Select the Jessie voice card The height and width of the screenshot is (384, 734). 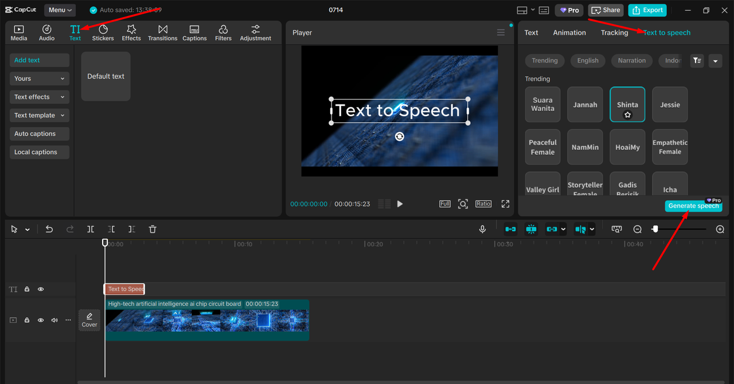670,104
